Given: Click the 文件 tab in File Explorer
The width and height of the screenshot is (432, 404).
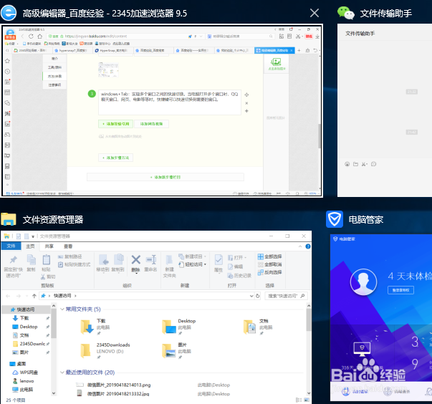Looking at the screenshot, I should coord(11,246).
